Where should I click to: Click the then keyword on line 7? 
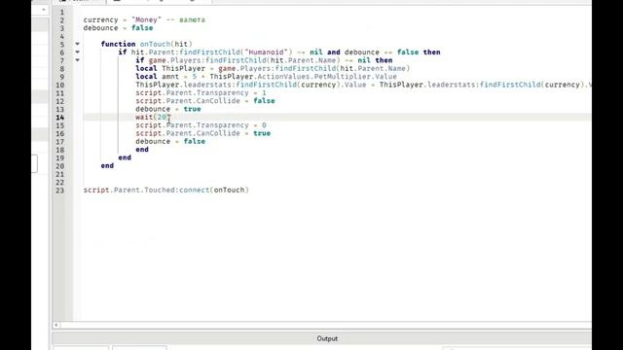pyautogui.click(x=384, y=60)
